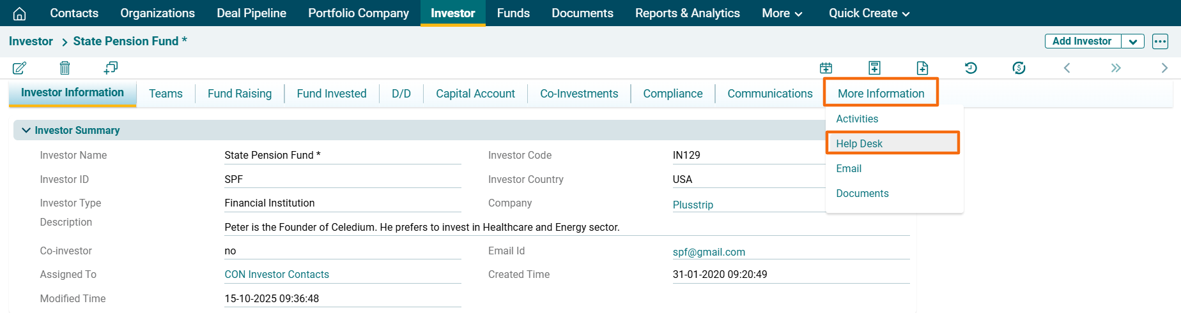This screenshot has height=313, width=1181.
Task: Open the More menu dropdown
Action: [x=782, y=13]
